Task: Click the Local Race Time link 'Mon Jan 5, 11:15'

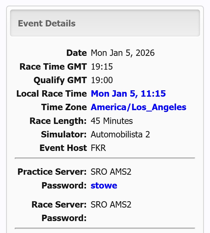Action: (x=128, y=94)
